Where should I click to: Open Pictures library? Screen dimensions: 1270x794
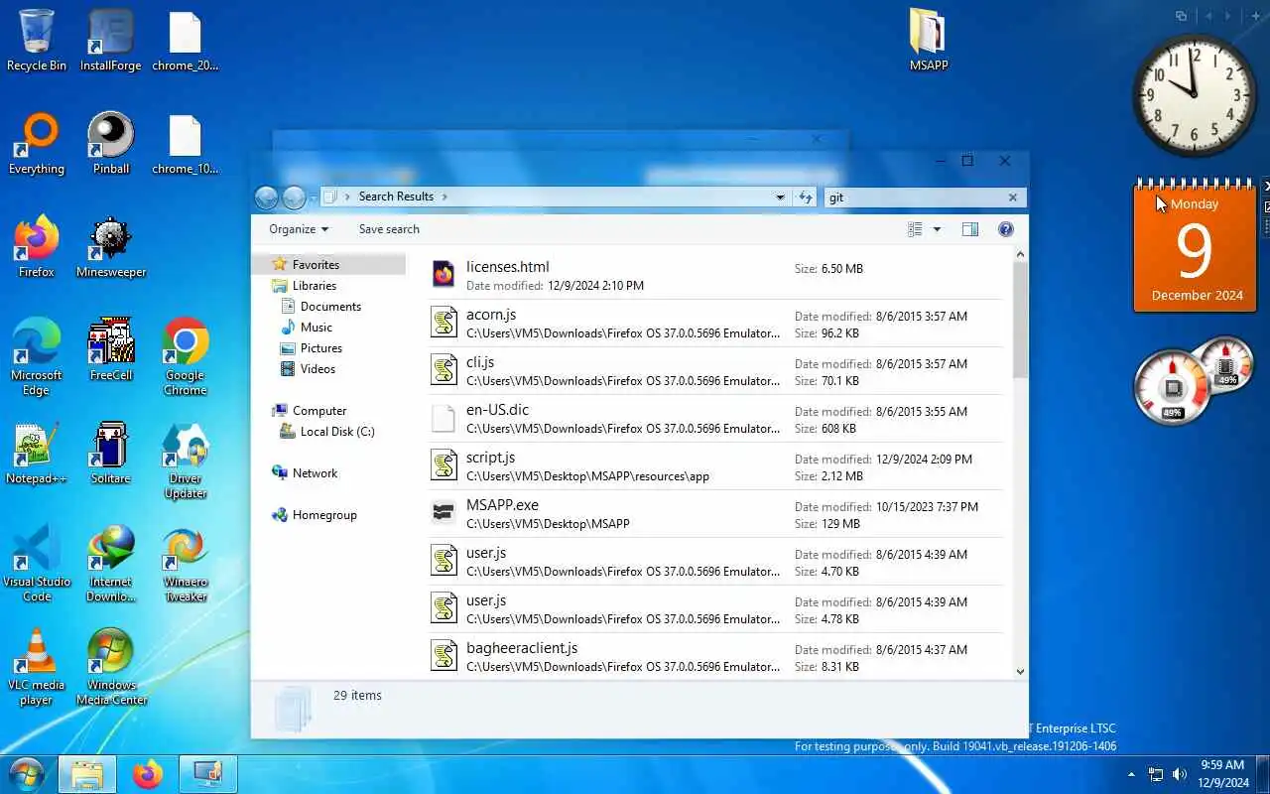[320, 348]
